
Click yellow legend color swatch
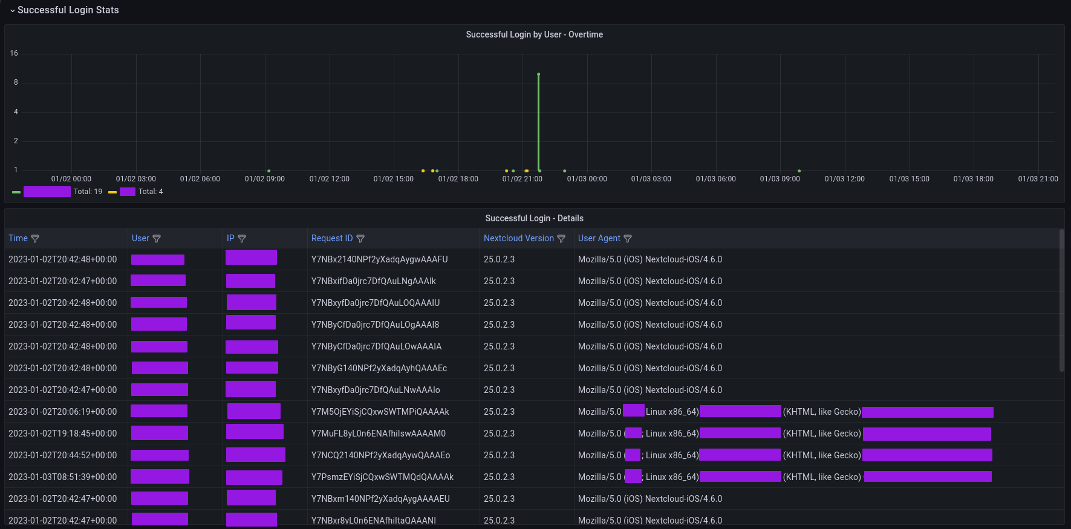pyautogui.click(x=112, y=192)
